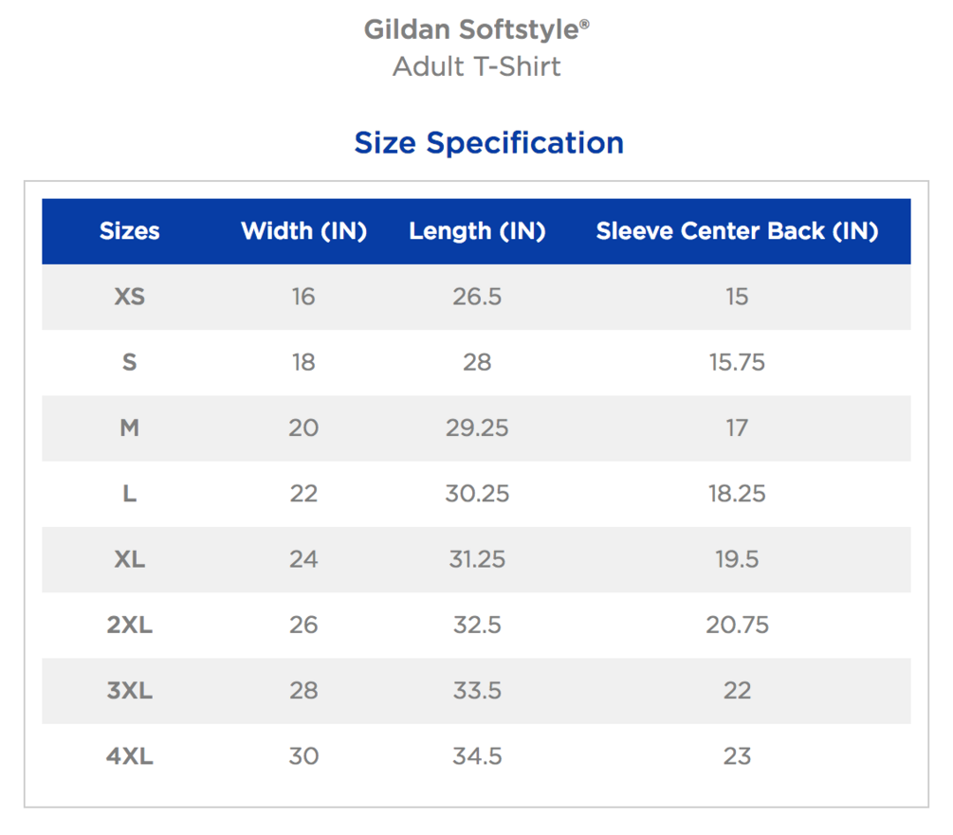Image resolution: width=953 pixels, height=835 pixels.
Task: Click the 26.5 length value for XS
Action: pos(477,297)
